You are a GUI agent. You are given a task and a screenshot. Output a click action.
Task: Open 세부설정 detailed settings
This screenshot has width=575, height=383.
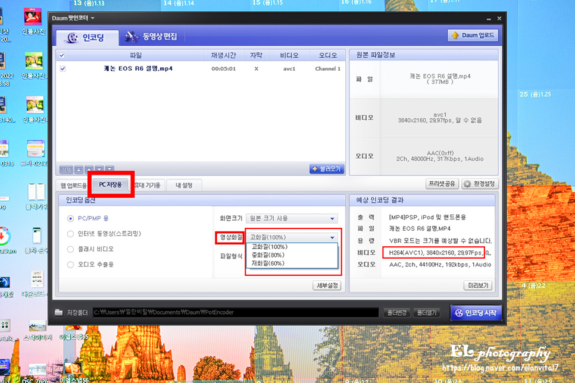coord(327,285)
